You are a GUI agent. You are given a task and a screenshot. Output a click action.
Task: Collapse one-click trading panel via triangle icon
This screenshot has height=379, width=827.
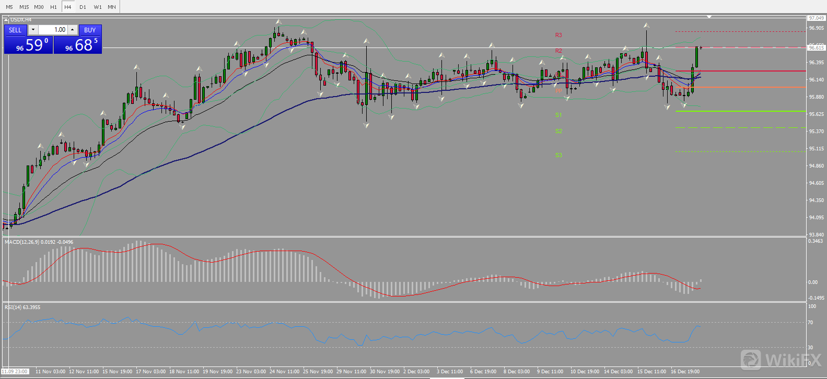pyautogui.click(x=6, y=20)
